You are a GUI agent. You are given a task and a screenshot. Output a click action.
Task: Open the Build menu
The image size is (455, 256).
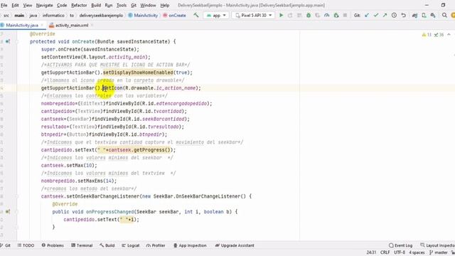click(96, 5)
